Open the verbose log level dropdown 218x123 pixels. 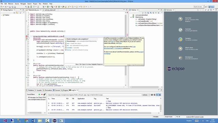146,95
